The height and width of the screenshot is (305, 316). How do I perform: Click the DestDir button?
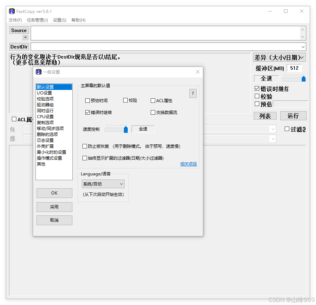[x=19, y=47]
